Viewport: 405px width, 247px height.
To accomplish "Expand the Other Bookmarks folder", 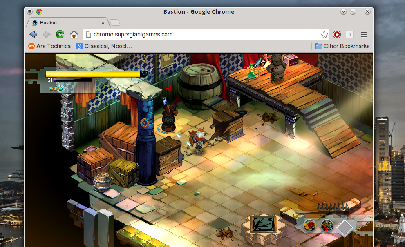I will tap(342, 46).
